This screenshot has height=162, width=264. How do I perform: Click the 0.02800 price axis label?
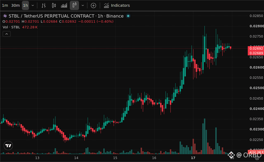click(257, 26)
